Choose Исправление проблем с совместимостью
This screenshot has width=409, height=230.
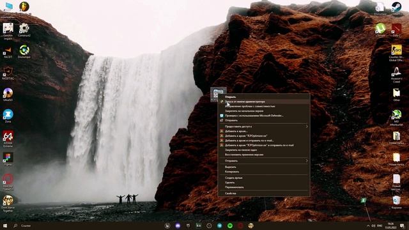pos(264,107)
